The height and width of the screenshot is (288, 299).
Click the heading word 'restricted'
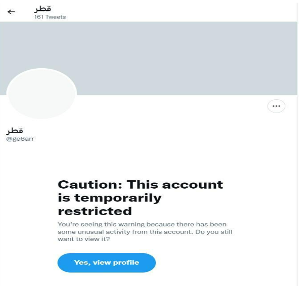point(95,211)
